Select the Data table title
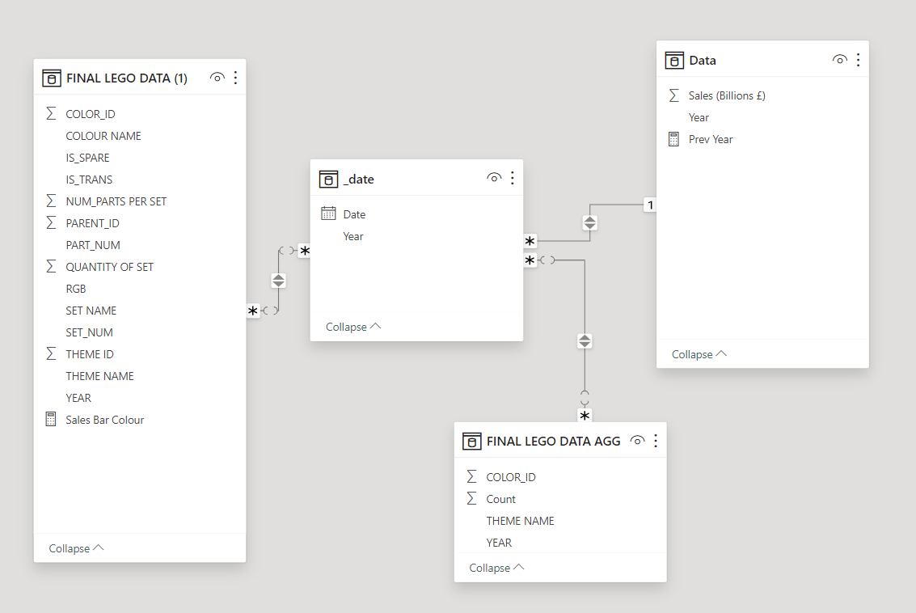The height and width of the screenshot is (613, 916). click(703, 60)
